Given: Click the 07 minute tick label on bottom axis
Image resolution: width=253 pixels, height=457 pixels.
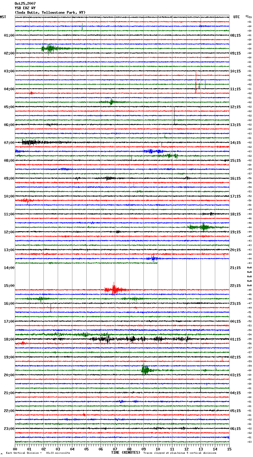Looking at the screenshot, I should (115, 449).
